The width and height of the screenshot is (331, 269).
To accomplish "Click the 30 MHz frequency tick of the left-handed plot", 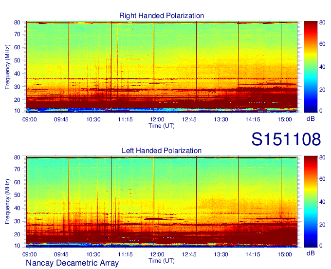I will coord(17,221).
